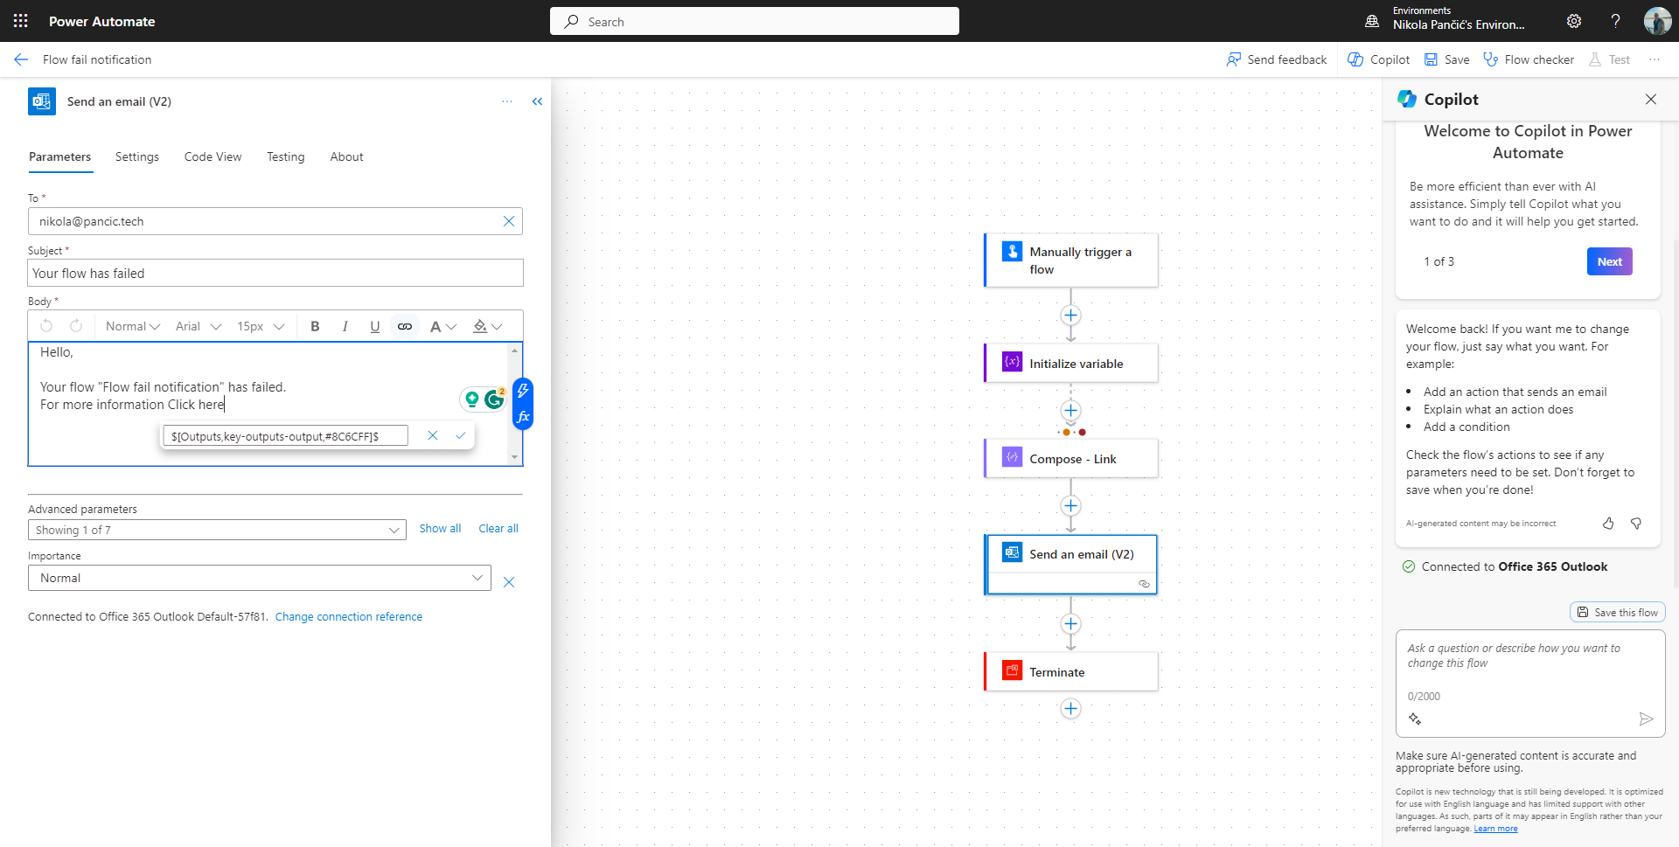Viewport: 1679px width, 847px height.
Task: Click the Flow checker icon
Action: point(1492,59)
